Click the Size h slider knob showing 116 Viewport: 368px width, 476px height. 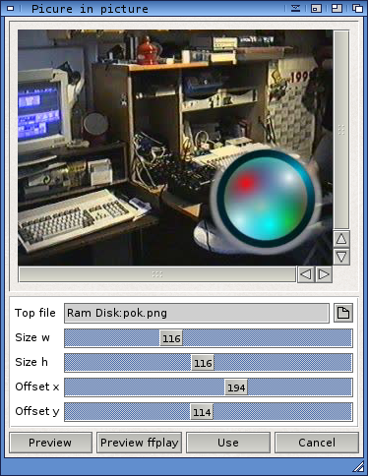pos(203,363)
